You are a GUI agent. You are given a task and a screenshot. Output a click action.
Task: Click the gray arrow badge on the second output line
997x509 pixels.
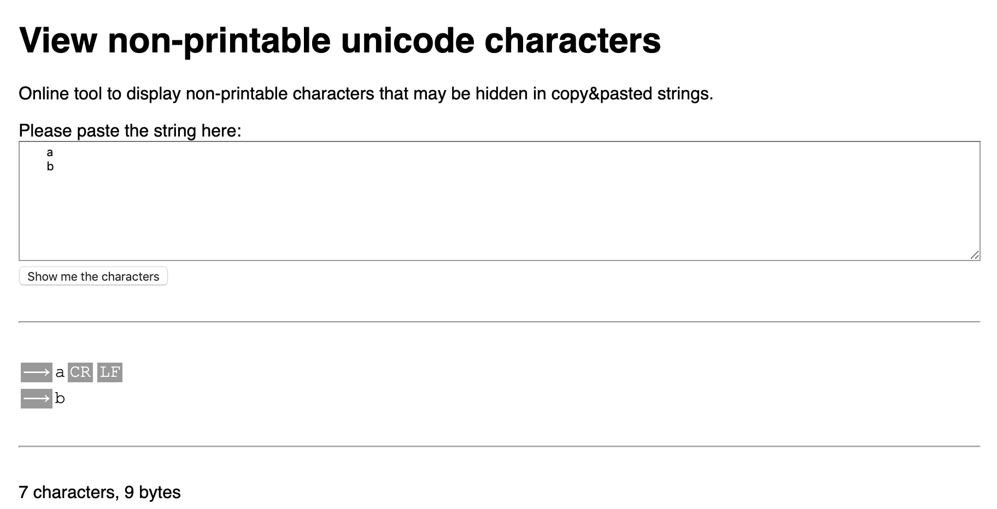pyautogui.click(x=36, y=398)
